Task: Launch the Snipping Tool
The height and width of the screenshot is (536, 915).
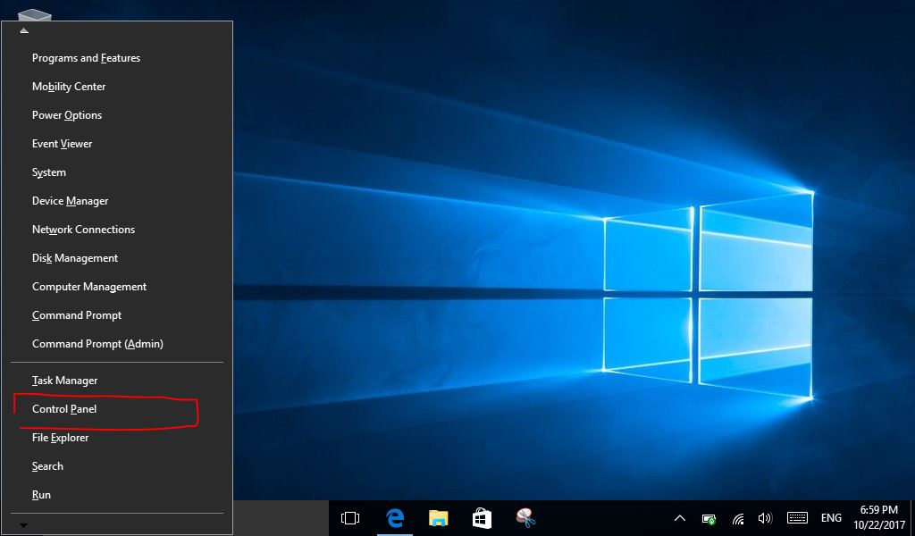Action: (x=525, y=518)
